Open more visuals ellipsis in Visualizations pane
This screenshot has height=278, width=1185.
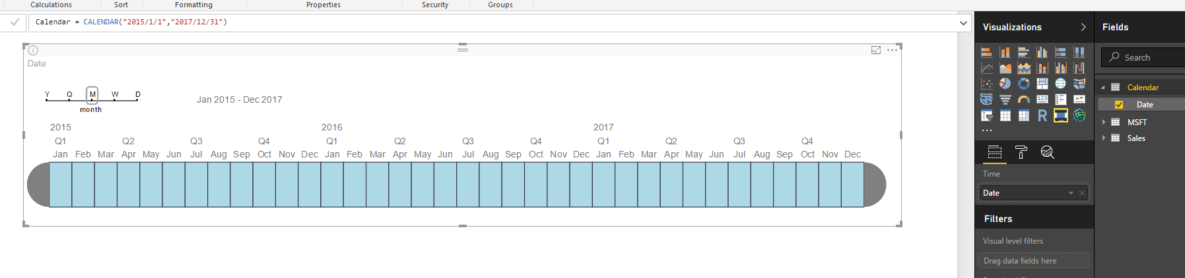tap(986, 130)
